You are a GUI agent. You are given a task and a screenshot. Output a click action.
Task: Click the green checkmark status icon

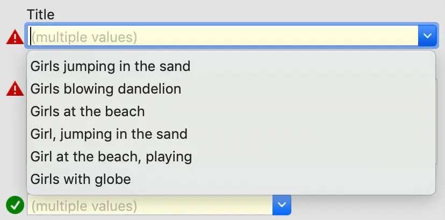pyautogui.click(x=15, y=205)
